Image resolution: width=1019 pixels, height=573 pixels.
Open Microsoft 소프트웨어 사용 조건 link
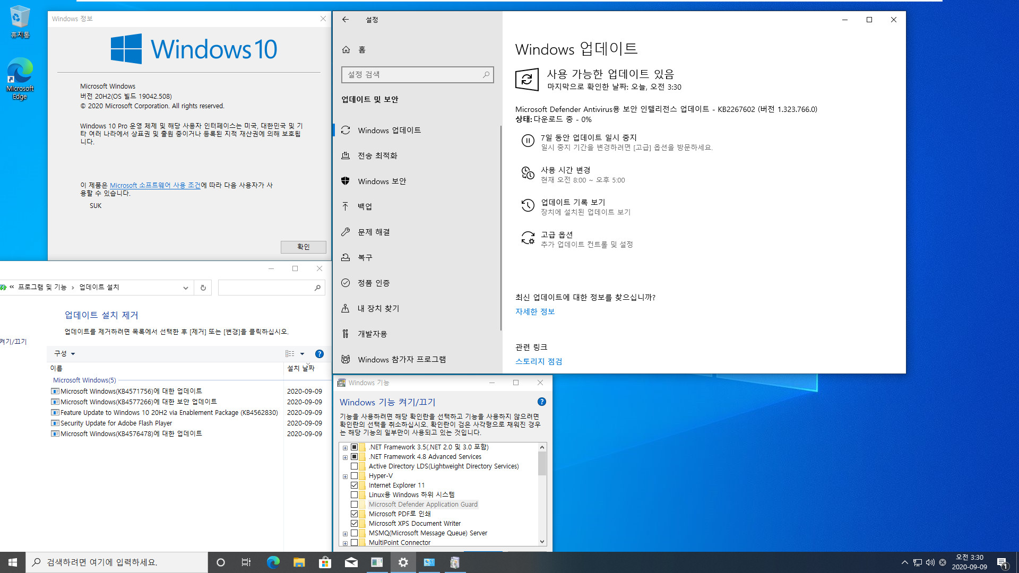[x=155, y=185]
